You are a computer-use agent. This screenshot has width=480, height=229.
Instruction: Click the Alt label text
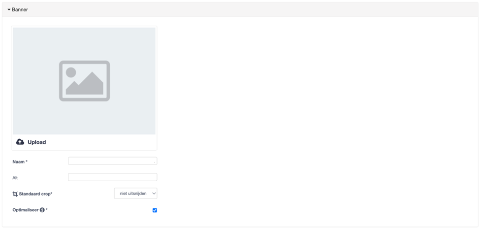15,178
